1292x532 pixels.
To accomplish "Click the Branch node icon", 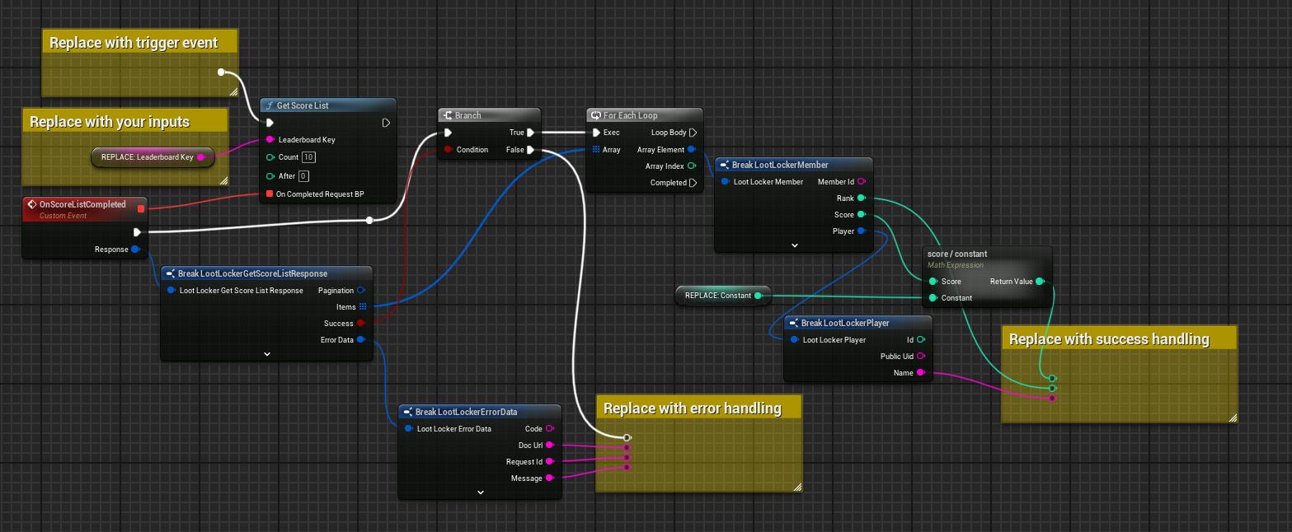I will (x=446, y=115).
